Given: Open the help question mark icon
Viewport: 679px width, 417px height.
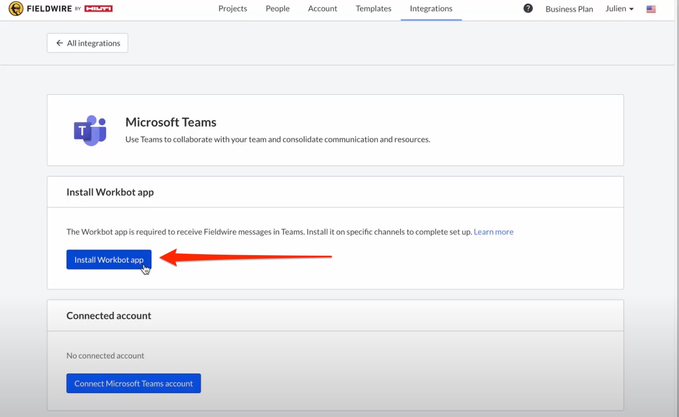Looking at the screenshot, I should tap(528, 8).
